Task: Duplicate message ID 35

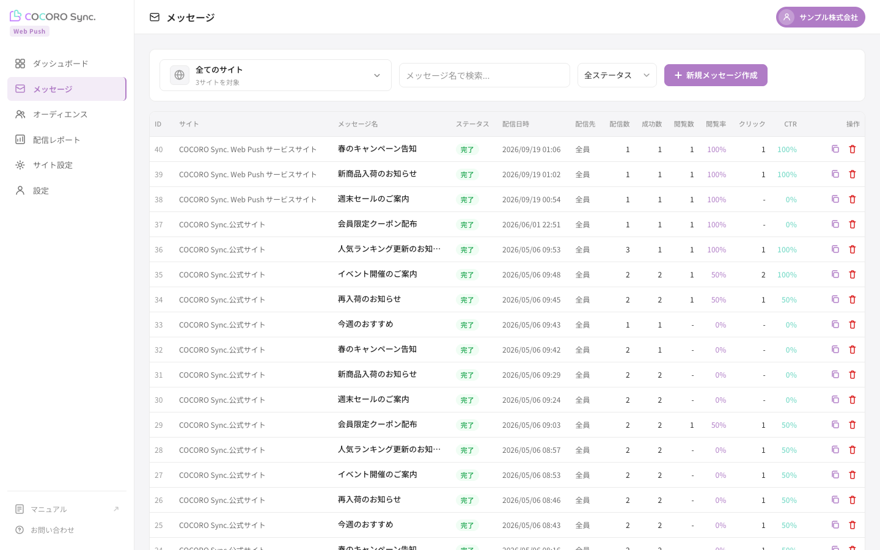Action: [835, 274]
